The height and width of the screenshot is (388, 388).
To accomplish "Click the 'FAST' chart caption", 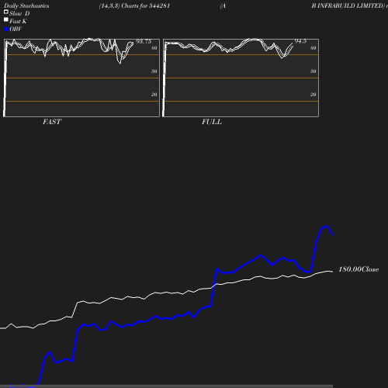I will [x=52, y=122].
